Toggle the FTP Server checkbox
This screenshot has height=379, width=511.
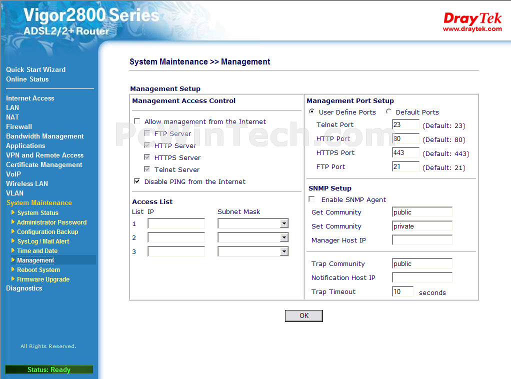(x=147, y=133)
